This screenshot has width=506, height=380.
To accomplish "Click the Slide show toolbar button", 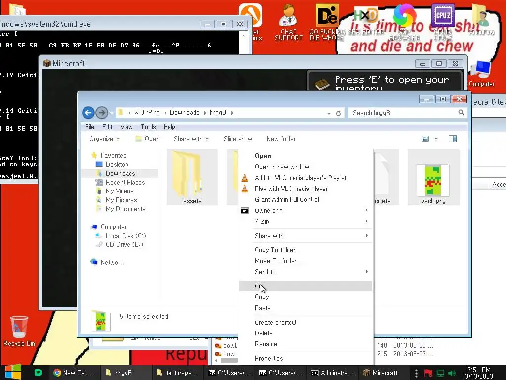I will pyautogui.click(x=238, y=139).
